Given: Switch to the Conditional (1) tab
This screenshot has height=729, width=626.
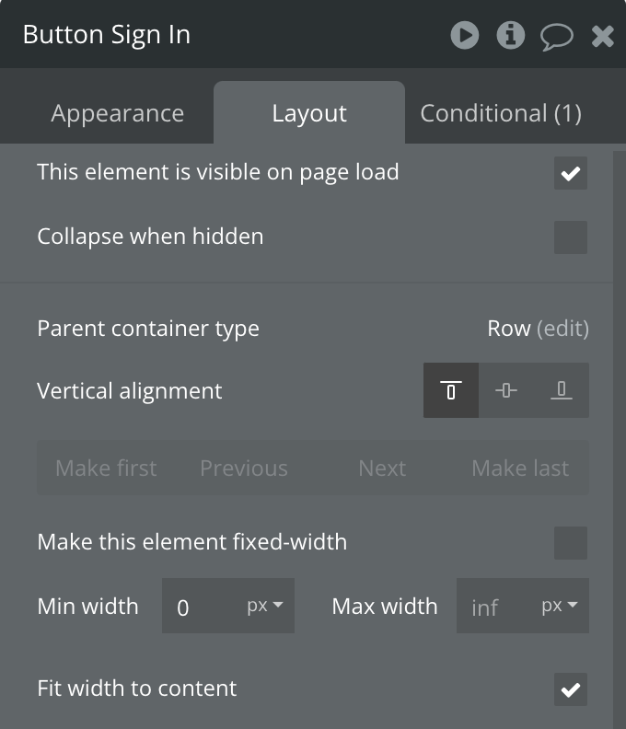Looking at the screenshot, I should click(501, 113).
